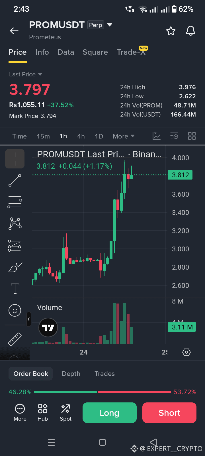
Task: Expand the PROMUSDT Perp pair selector arrow
Action: pyautogui.click(x=110, y=25)
